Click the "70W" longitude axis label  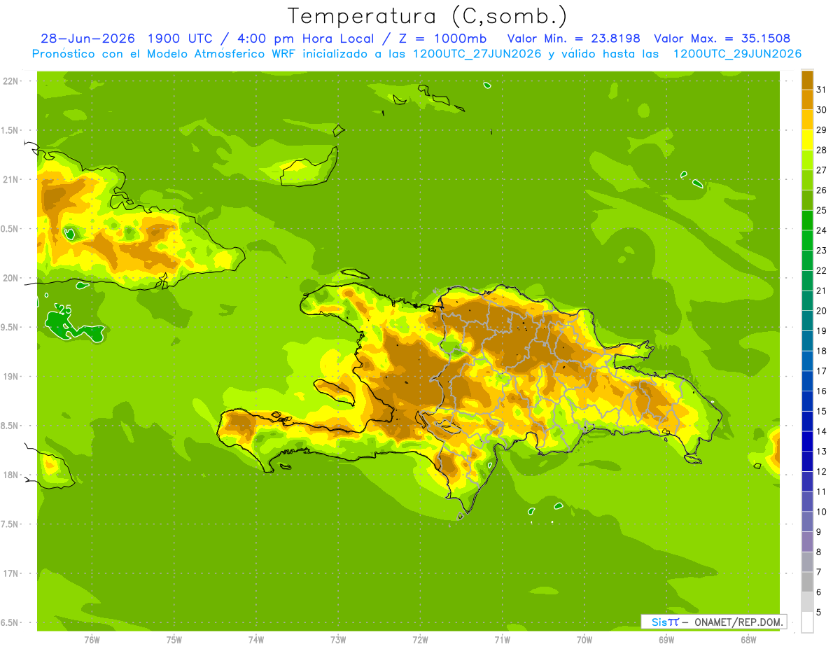pos(584,640)
